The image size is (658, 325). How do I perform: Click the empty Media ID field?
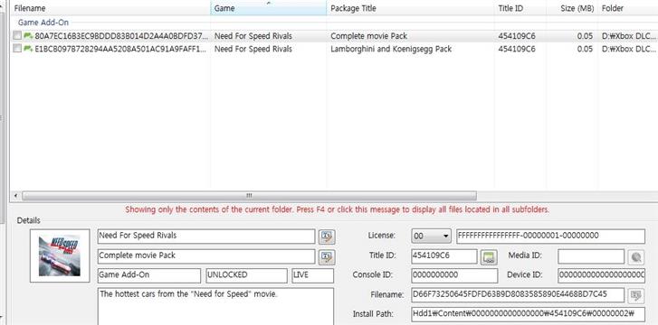pos(591,256)
